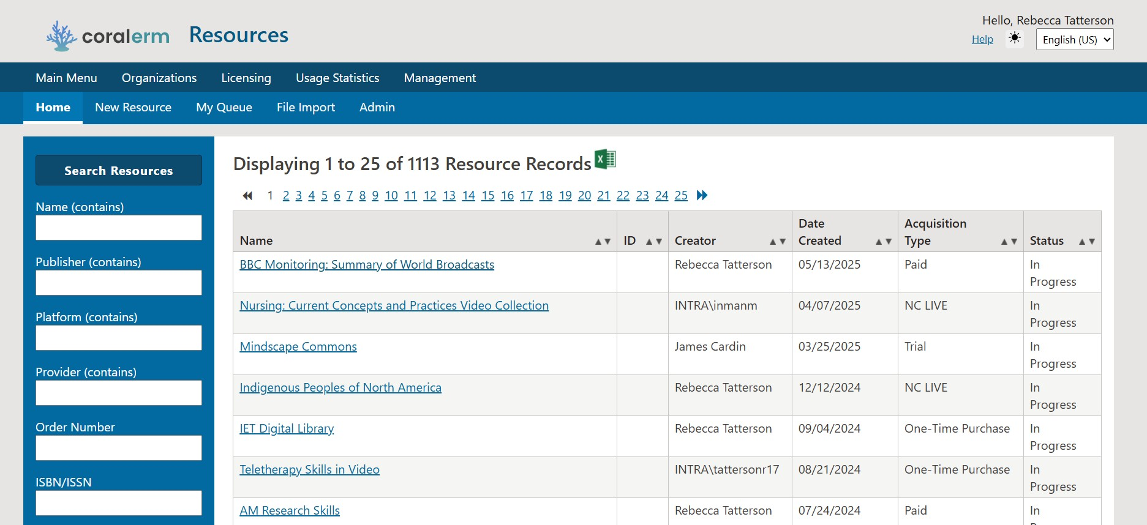Switch to the My Queue tab
Viewport: 1147px width, 525px height.
click(x=224, y=108)
